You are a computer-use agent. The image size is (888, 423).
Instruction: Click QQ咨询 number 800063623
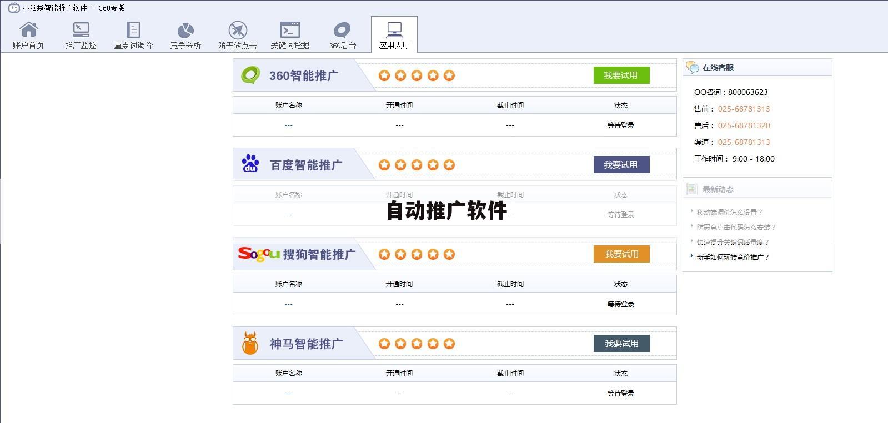click(748, 92)
